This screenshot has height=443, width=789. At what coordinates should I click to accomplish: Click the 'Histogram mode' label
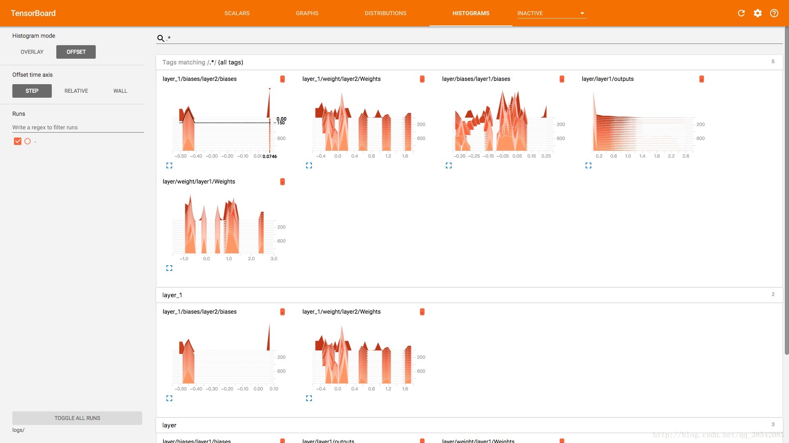click(34, 36)
